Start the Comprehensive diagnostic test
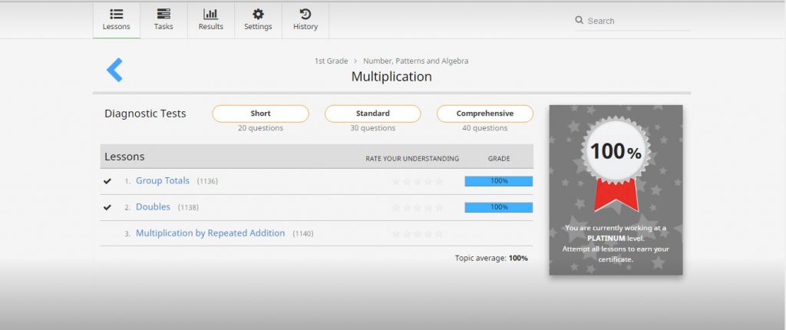Screen dimensions: 786x330 point(485,114)
